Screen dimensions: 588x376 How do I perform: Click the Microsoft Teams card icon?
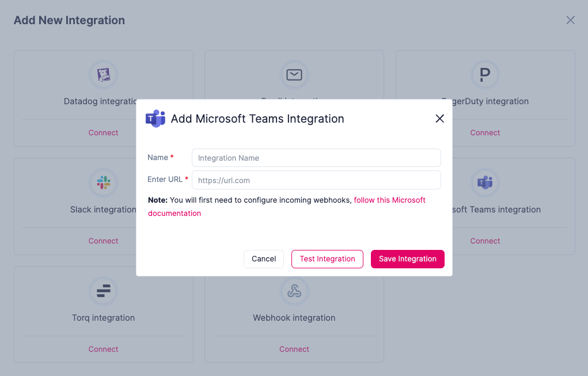(x=485, y=183)
